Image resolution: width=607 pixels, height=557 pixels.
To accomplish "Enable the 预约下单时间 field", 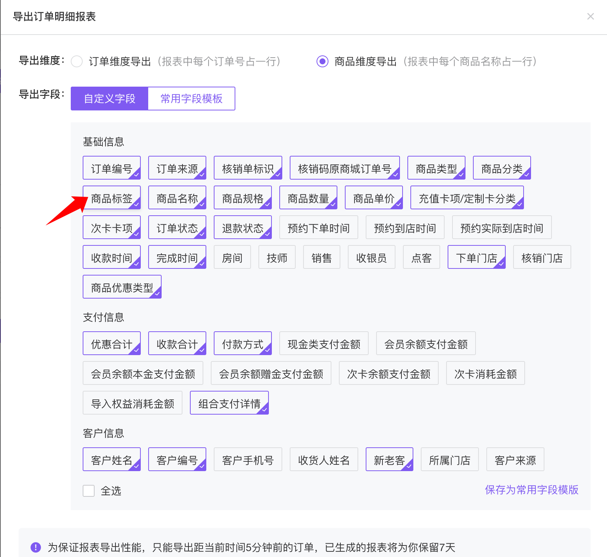I will click(318, 228).
